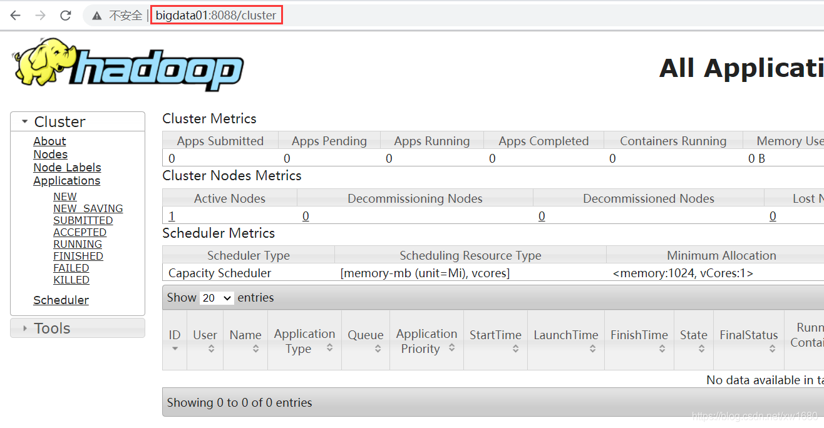This screenshot has height=428, width=824.
Task: Click the Cluster Nodes Metrics heading
Action: (x=232, y=176)
